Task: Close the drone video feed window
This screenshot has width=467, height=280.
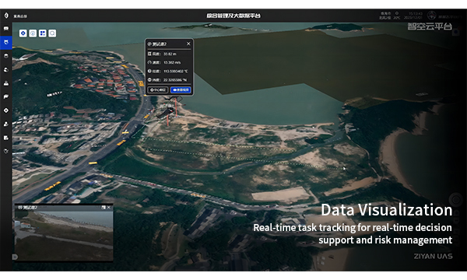Action: 109,208
